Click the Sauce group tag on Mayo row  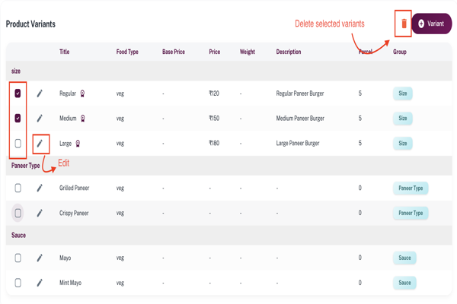pyautogui.click(x=404, y=258)
